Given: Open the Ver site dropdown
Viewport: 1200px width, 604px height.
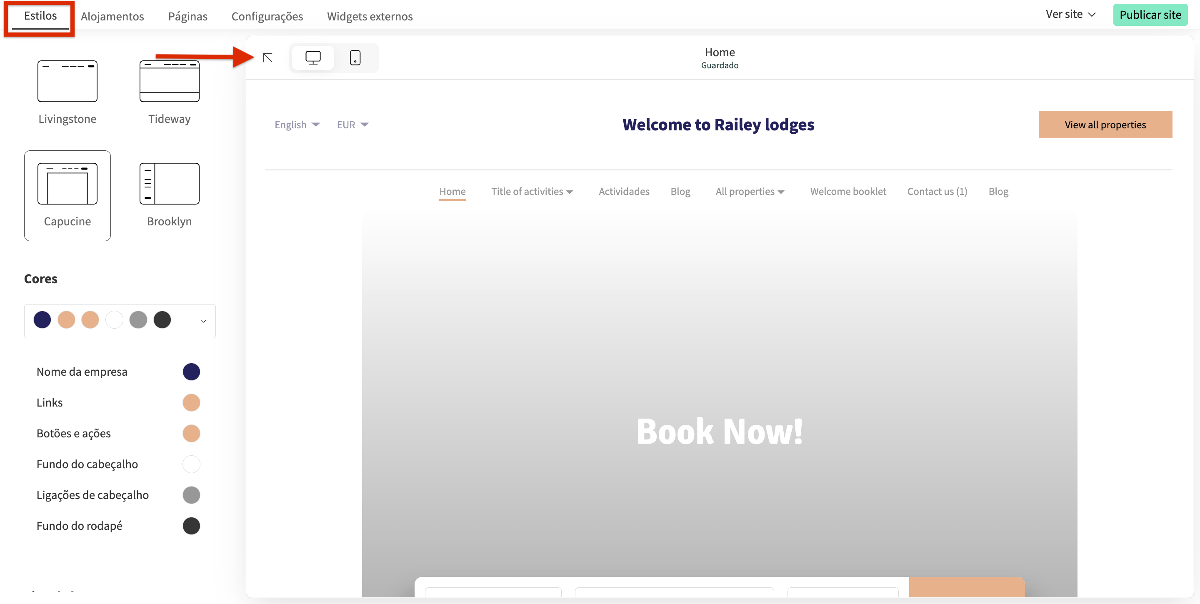Looking at the screenshot, I should (x=1070, y=15).
